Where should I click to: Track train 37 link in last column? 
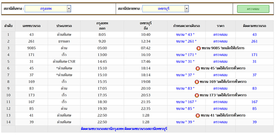coord(254,75)
